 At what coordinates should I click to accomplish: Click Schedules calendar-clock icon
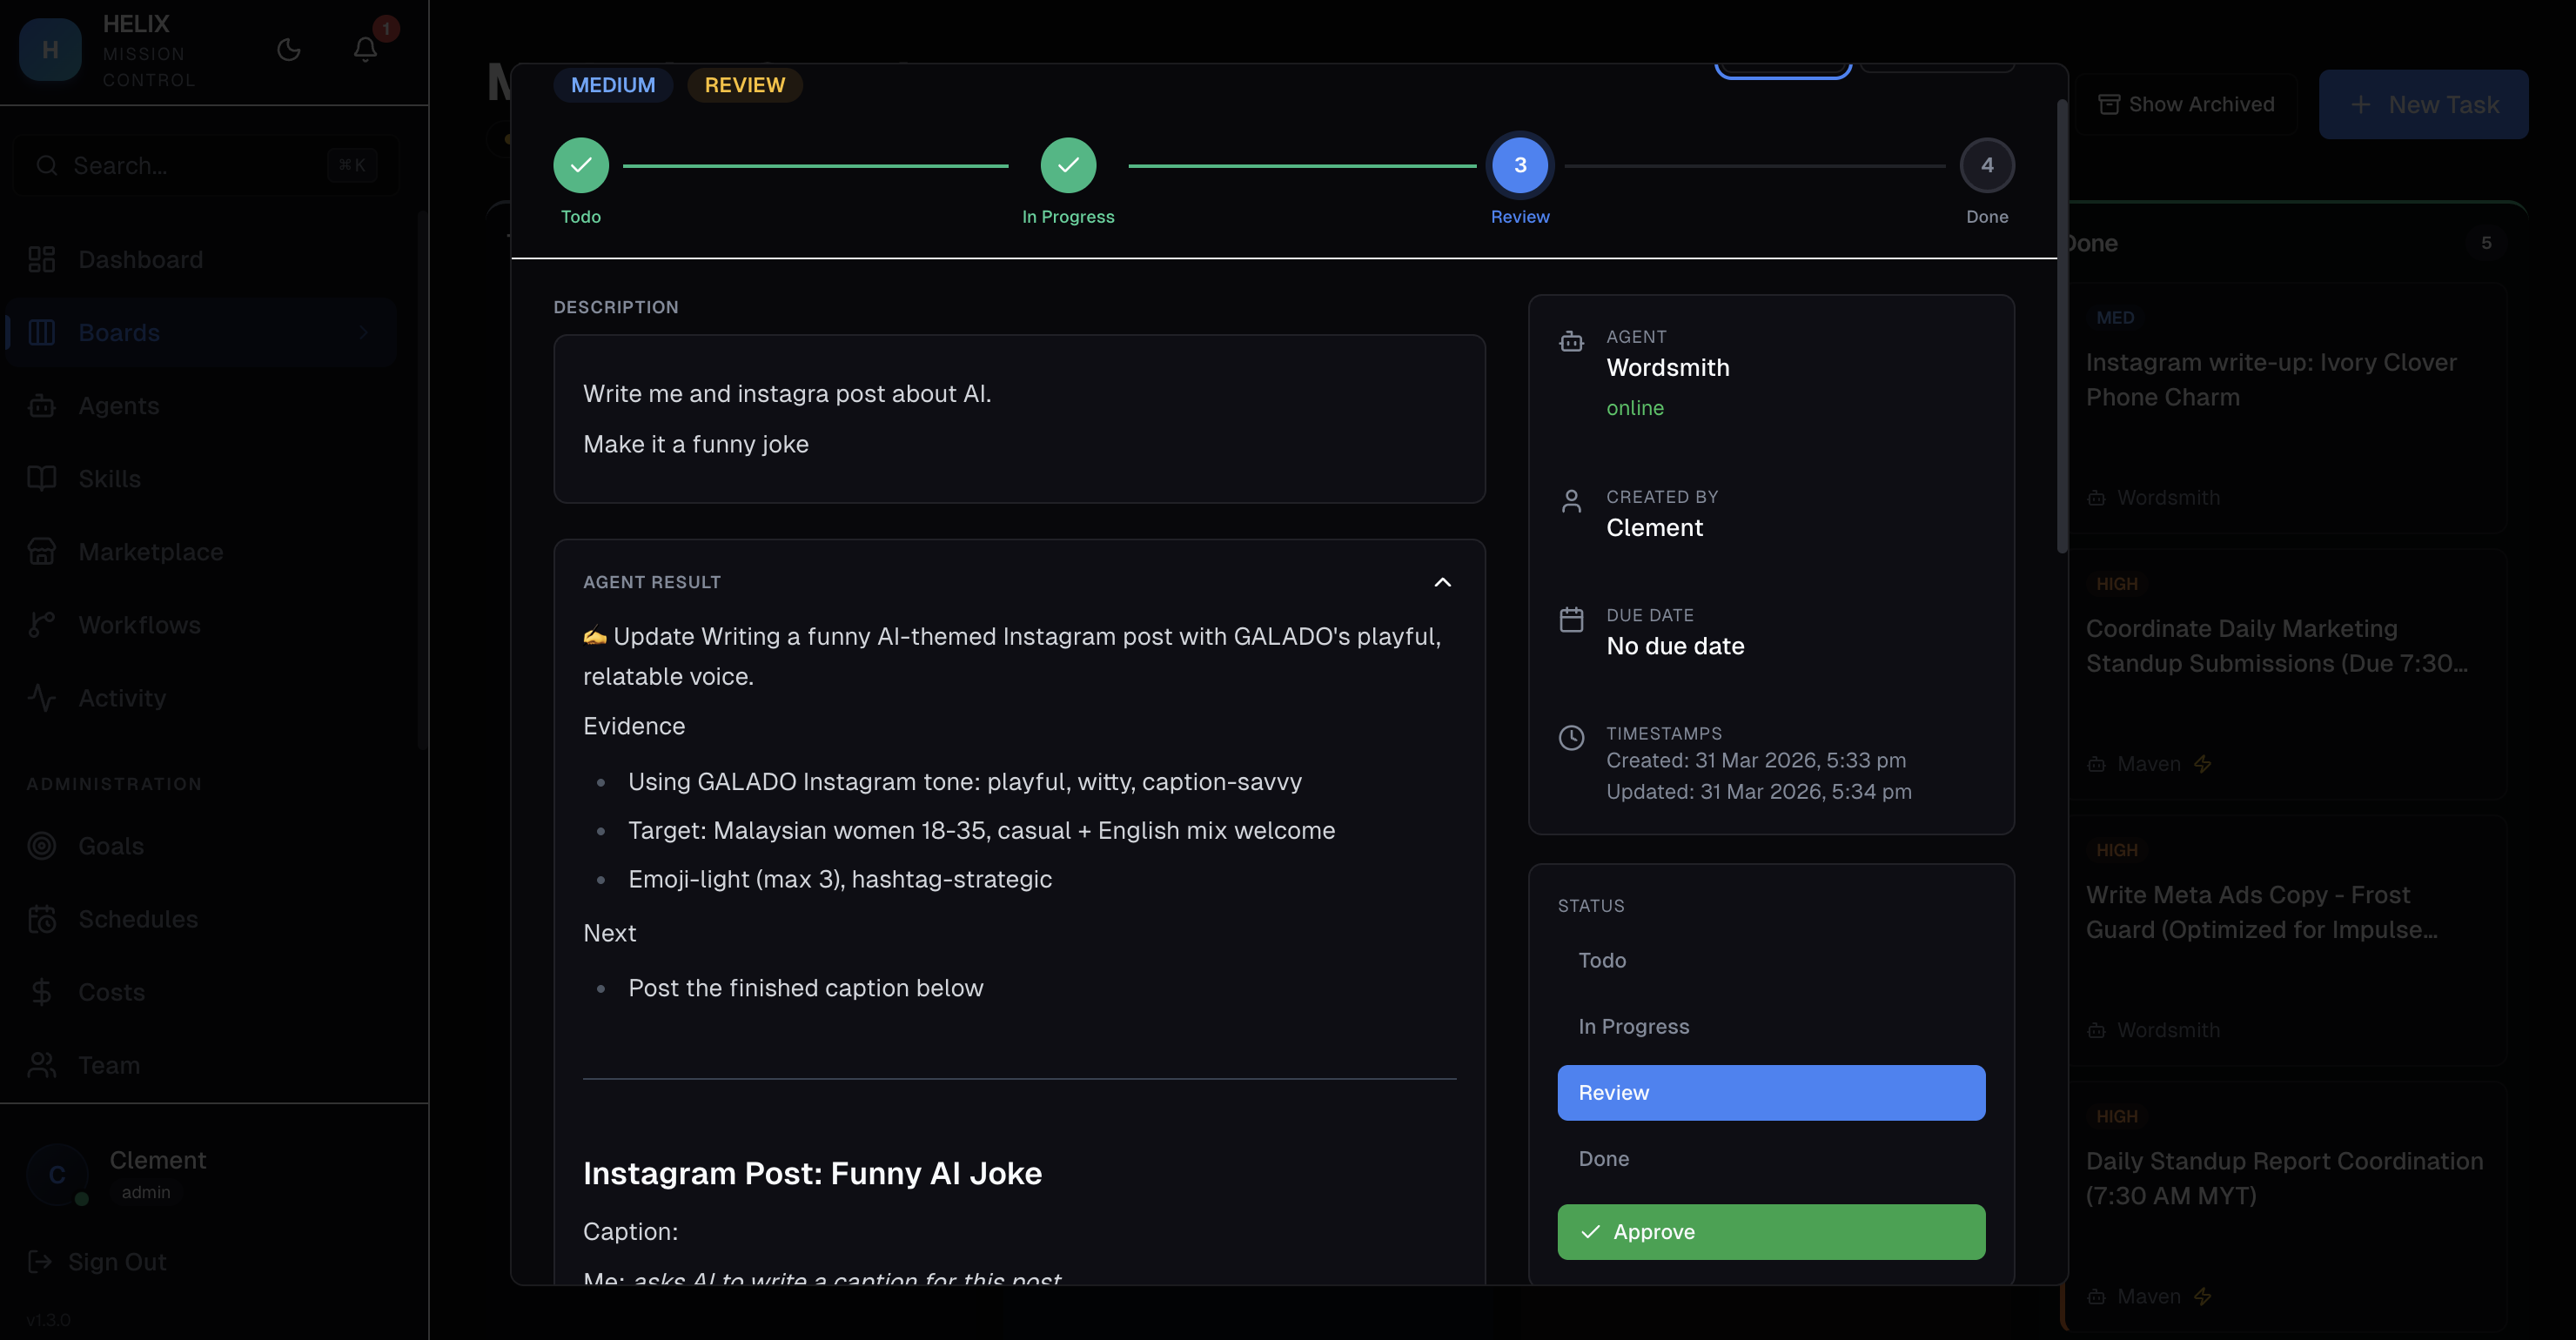[42, 919]
